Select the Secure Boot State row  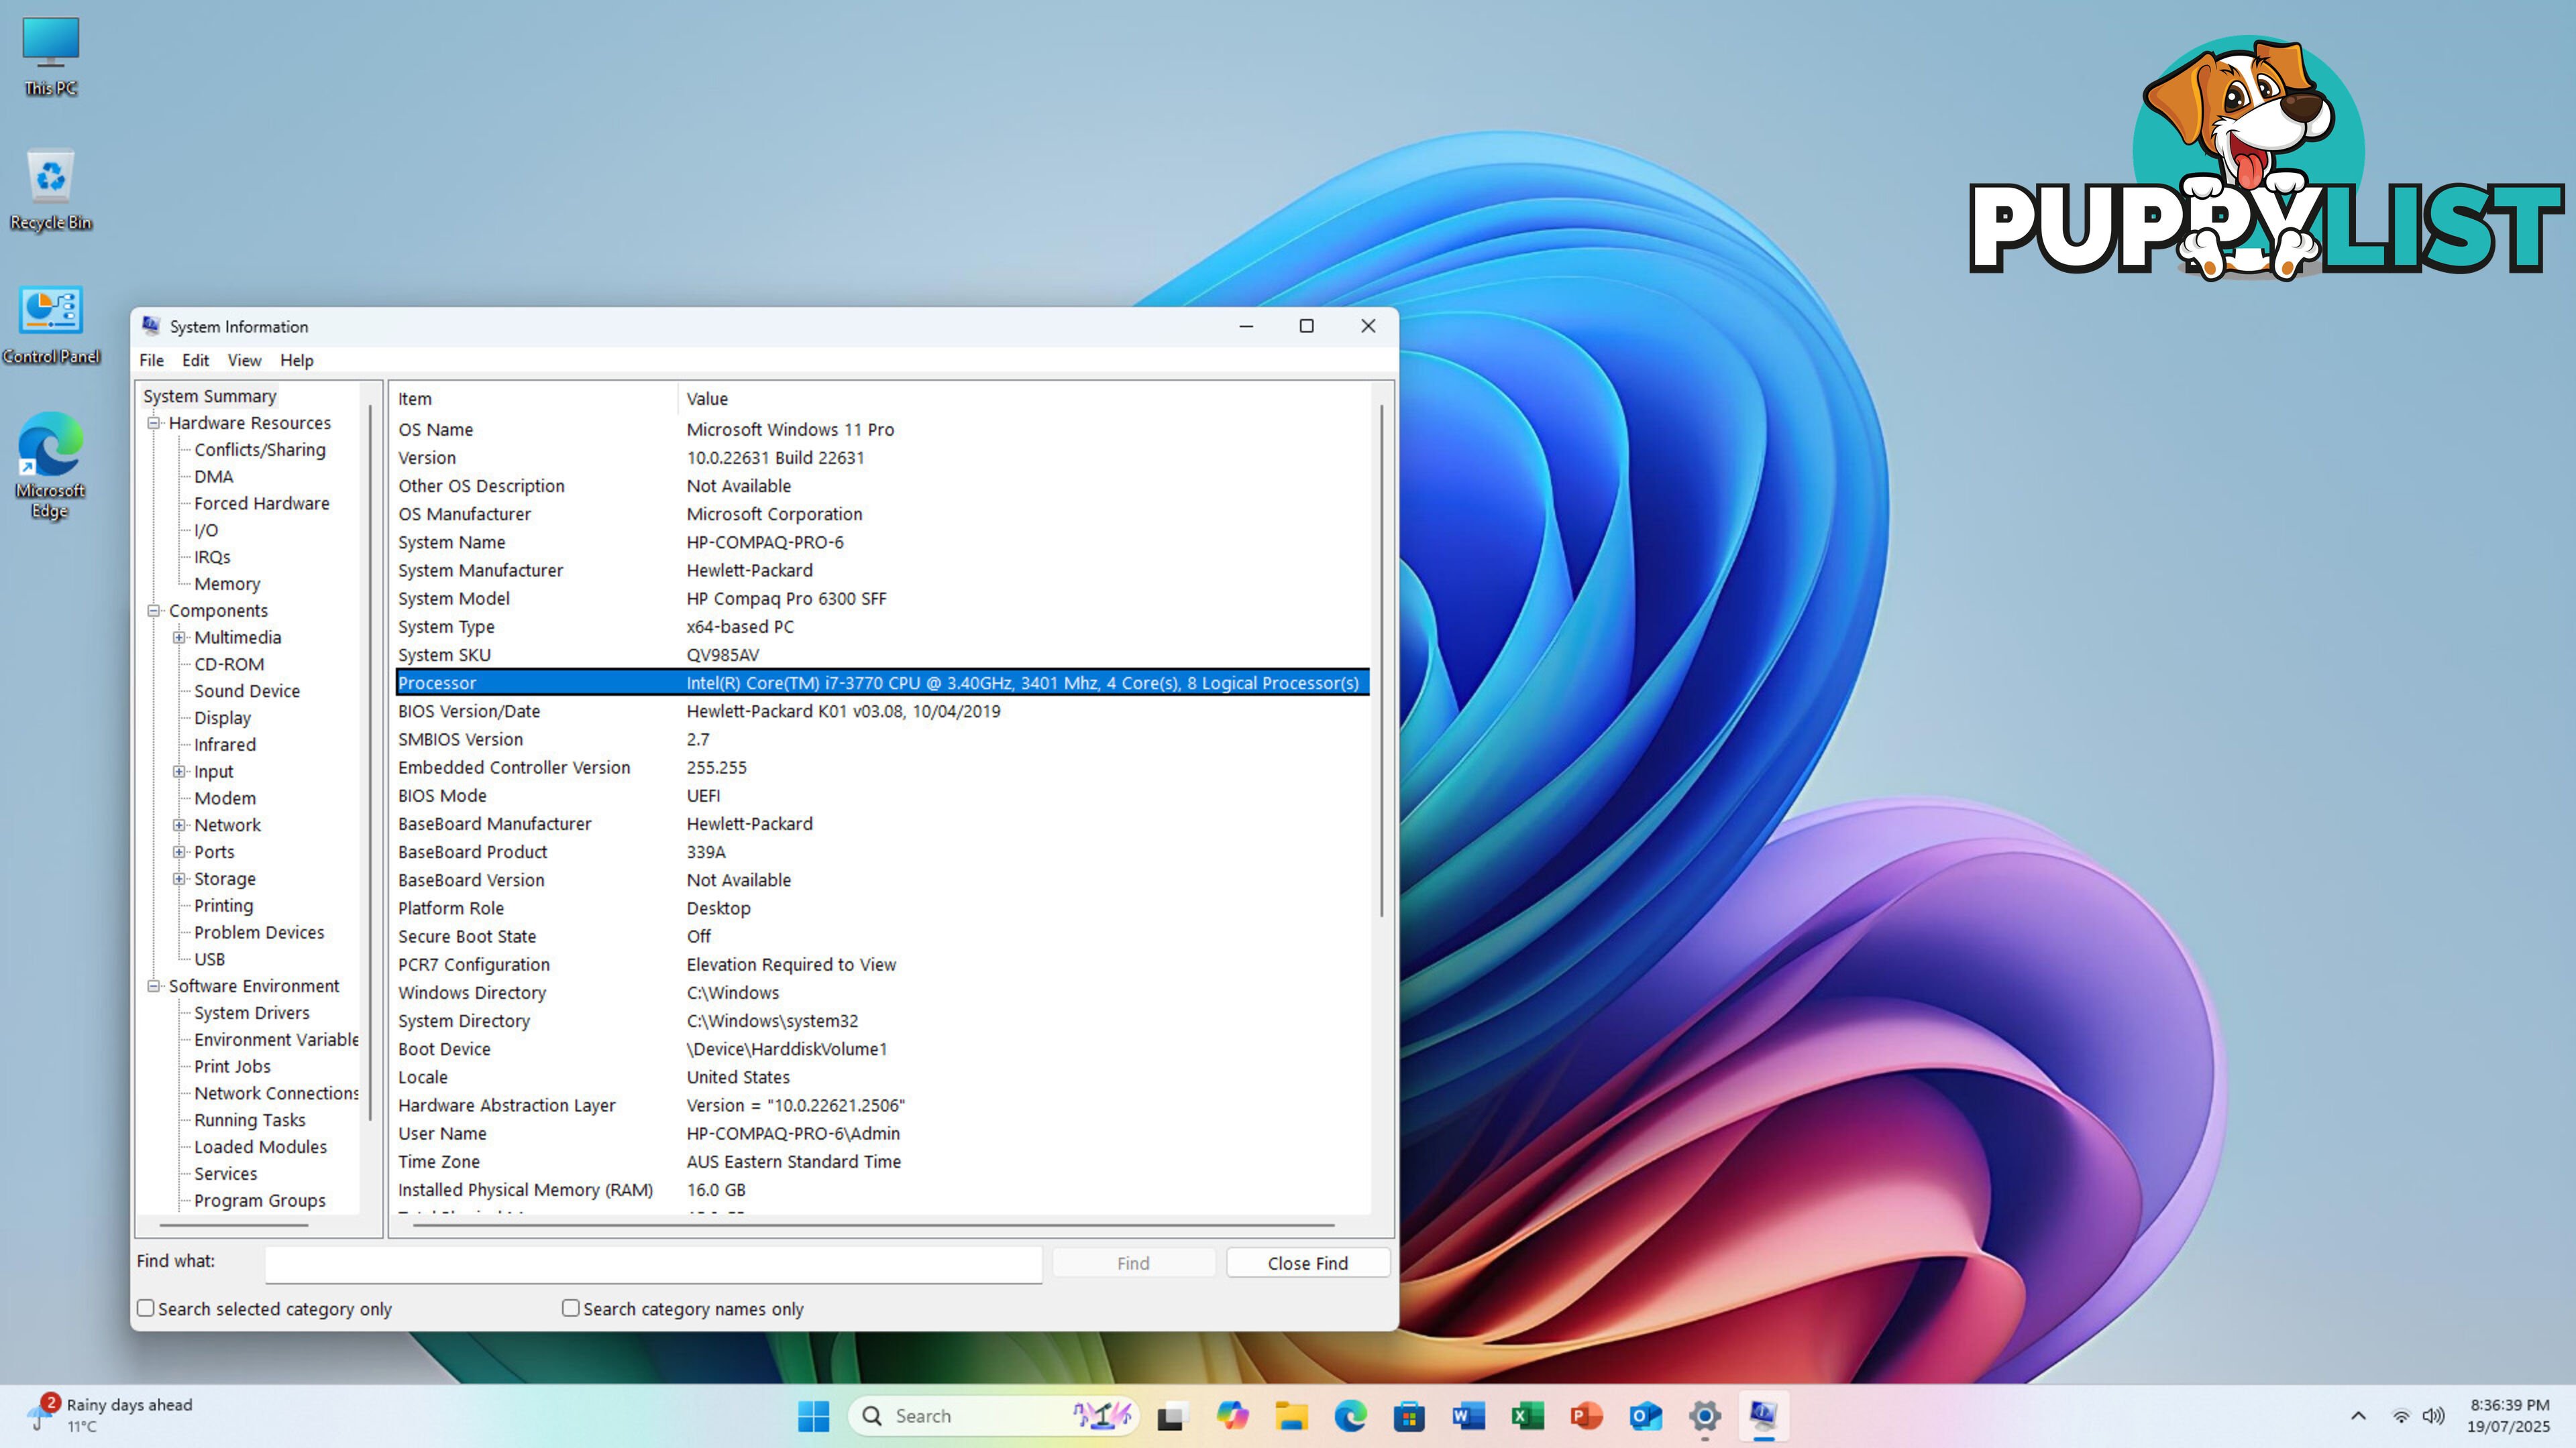pyautogui.click(x=883, y=937)
